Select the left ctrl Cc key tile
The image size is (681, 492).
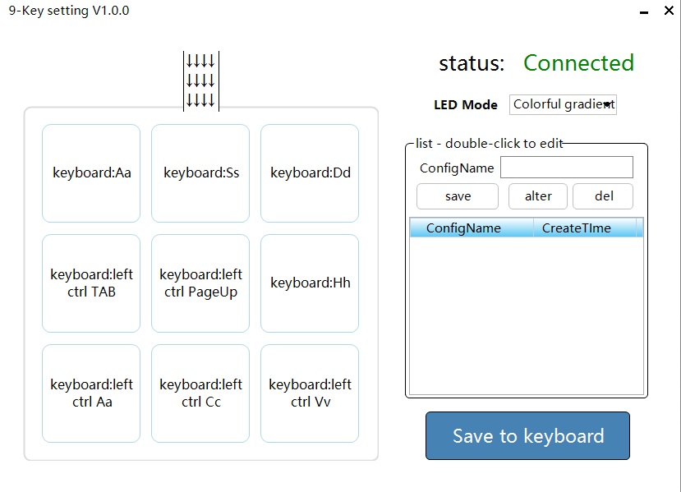click(x=200, y=393)
